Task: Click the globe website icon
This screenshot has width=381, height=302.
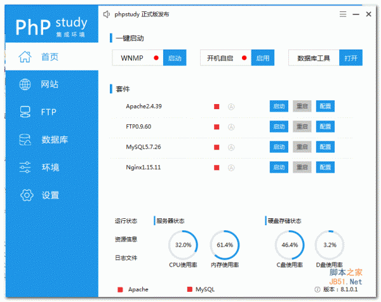Action: coord(25,84)
